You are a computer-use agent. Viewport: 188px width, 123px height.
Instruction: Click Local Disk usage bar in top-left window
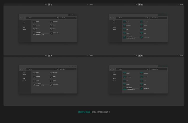pyautogui.click(x=42, y=33)
